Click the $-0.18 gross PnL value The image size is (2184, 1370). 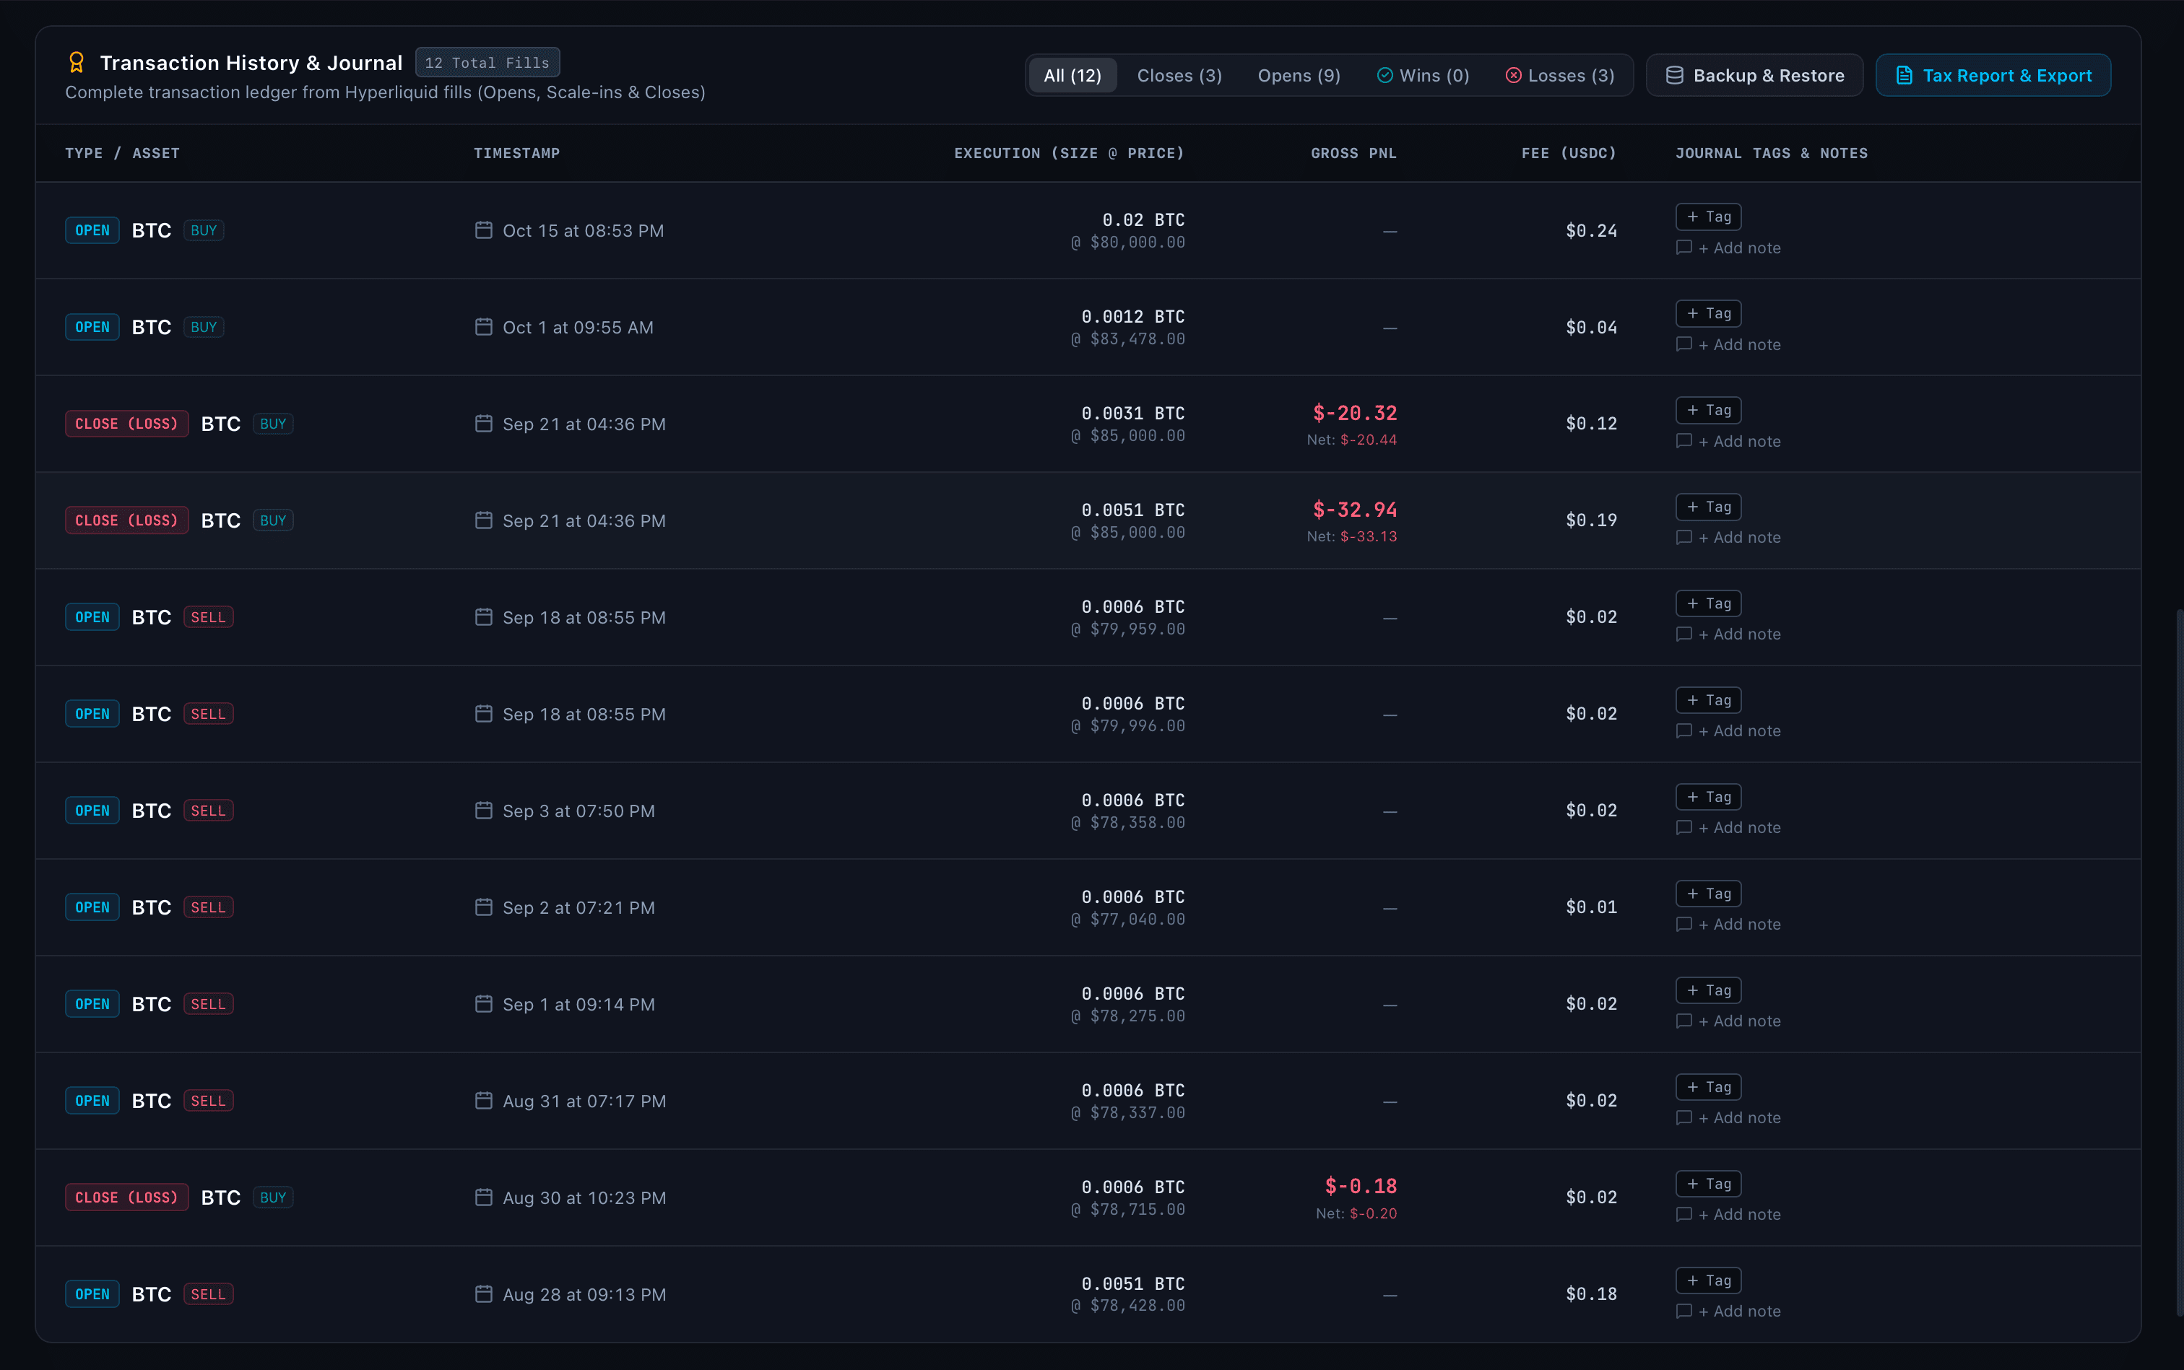coord(1361,1186)
